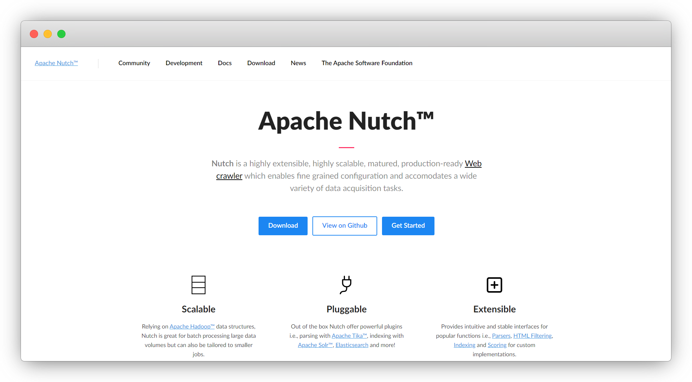Open View on Github button

(345, 226)
